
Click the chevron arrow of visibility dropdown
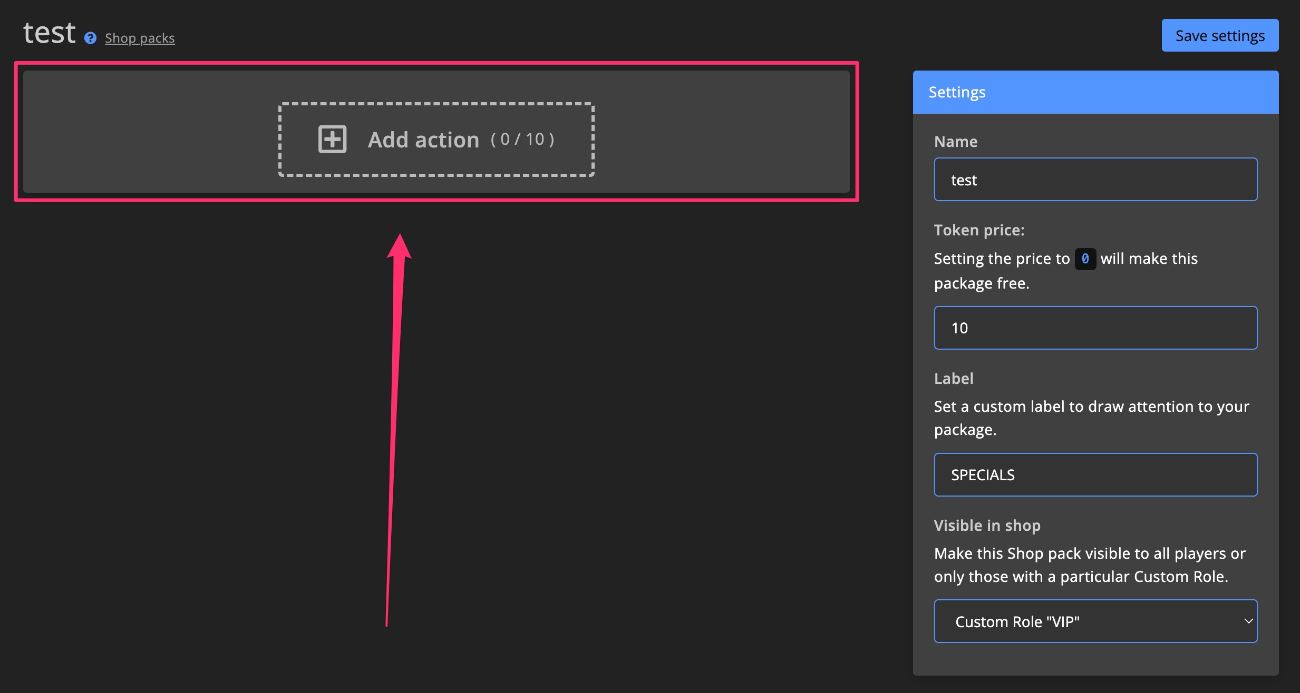coord(1248,621)
